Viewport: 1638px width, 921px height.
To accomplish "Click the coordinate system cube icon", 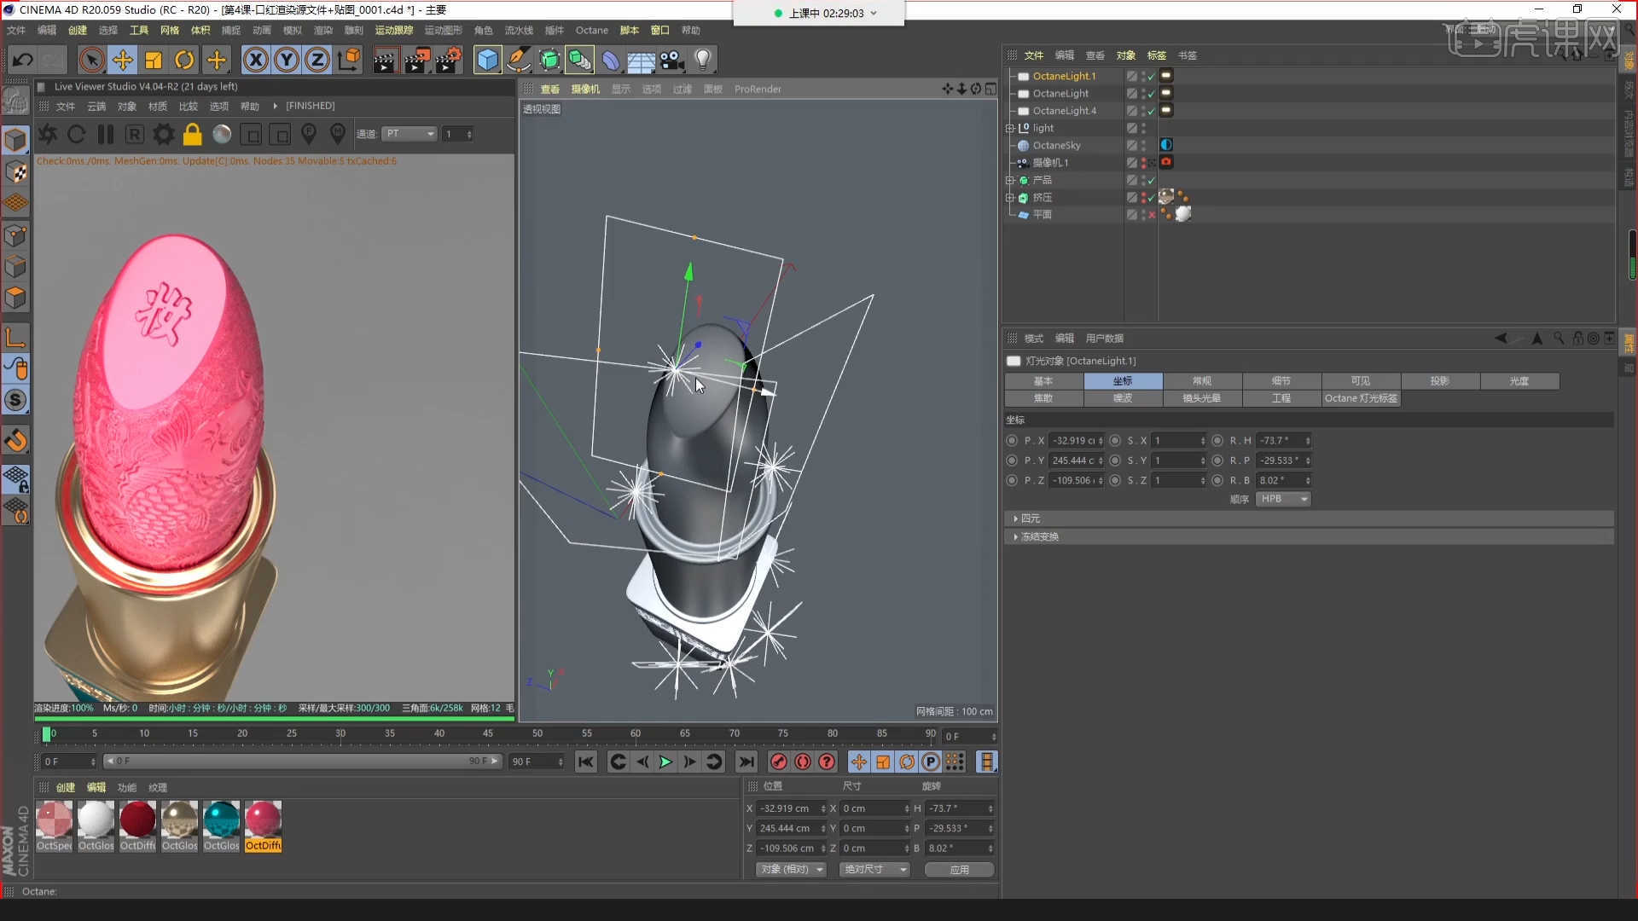I will click(x=349, y=60).
